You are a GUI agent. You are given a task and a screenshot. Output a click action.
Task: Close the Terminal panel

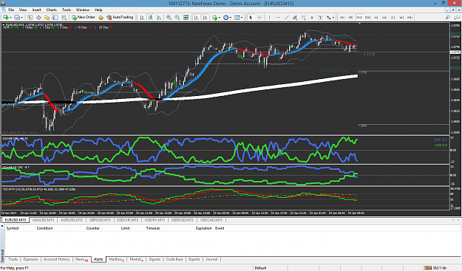pyautogui.click(x=2, y=226)
